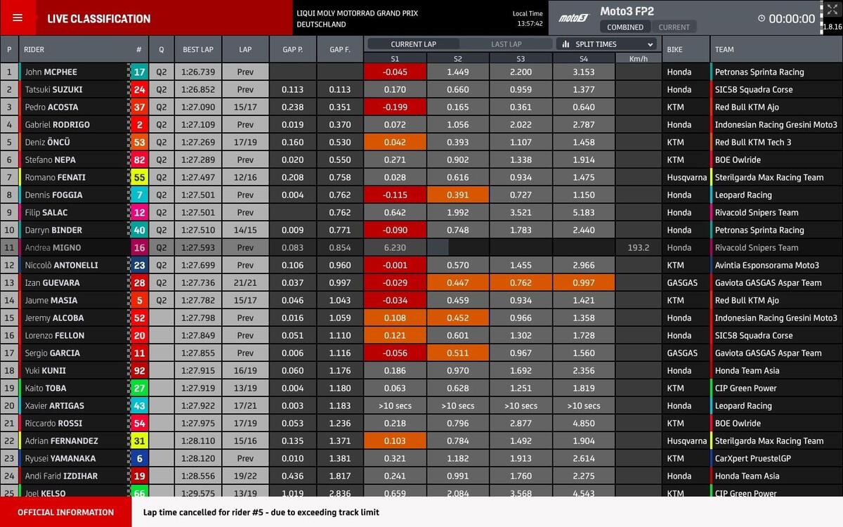Select the Current Lap tab
Viewport: 843px width, 527px height.
(413, 44)
